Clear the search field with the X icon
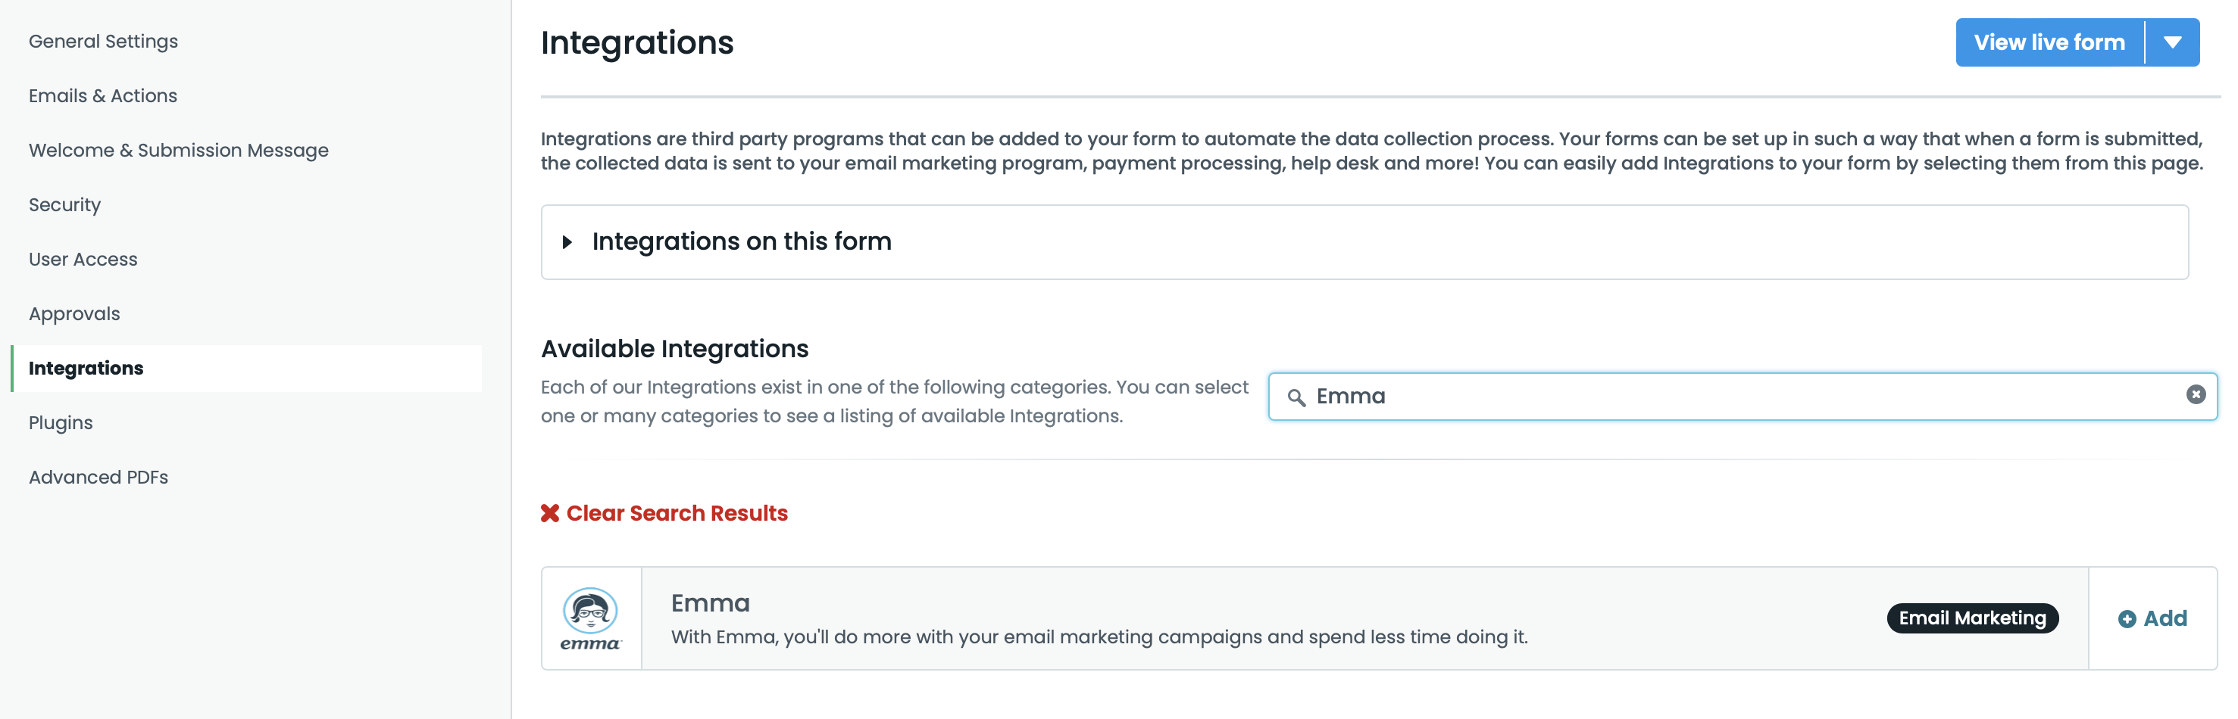 2196,395
